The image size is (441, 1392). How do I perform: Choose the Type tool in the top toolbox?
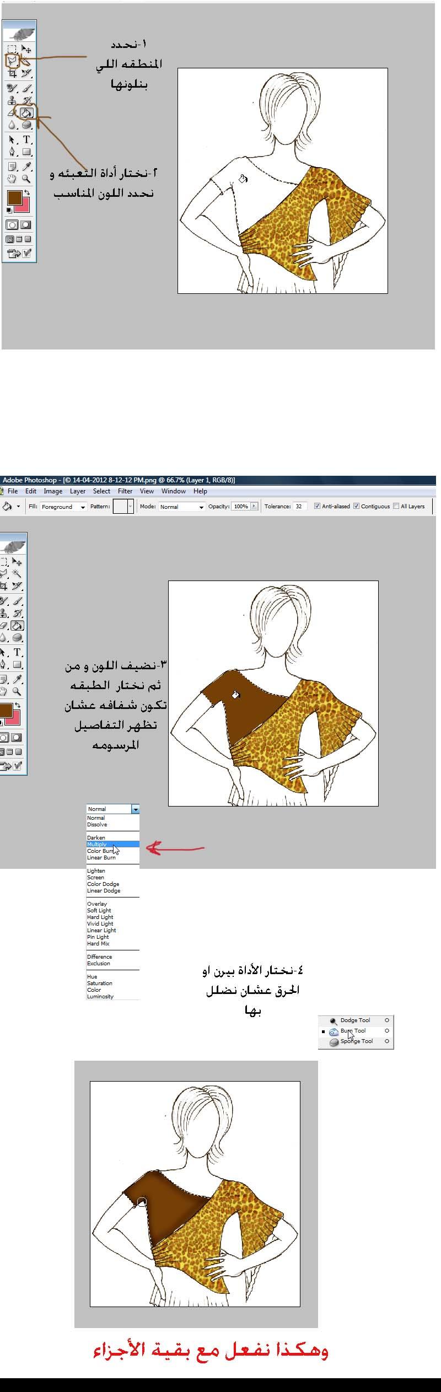coord(26,139)
